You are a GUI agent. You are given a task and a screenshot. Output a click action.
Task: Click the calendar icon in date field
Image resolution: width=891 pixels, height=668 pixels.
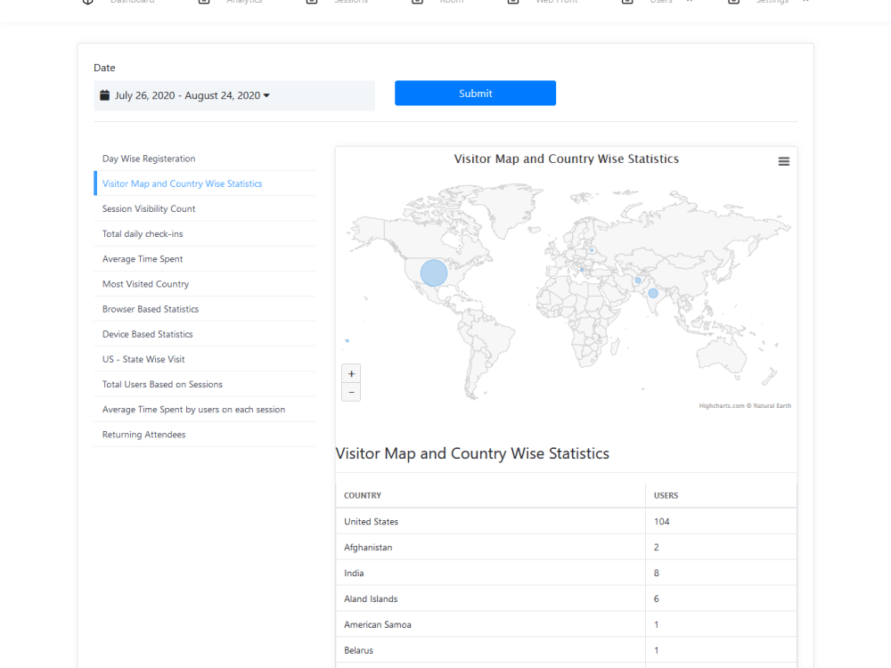104,95
